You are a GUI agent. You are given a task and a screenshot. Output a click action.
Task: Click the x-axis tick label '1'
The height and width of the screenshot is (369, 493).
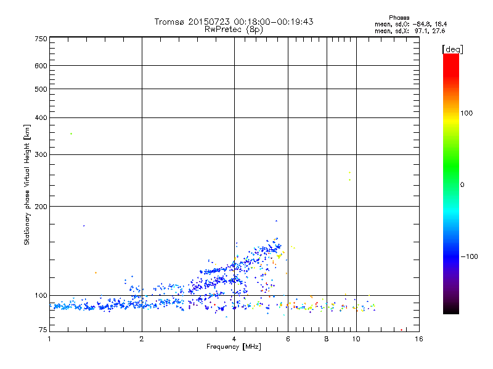(49, 339)
